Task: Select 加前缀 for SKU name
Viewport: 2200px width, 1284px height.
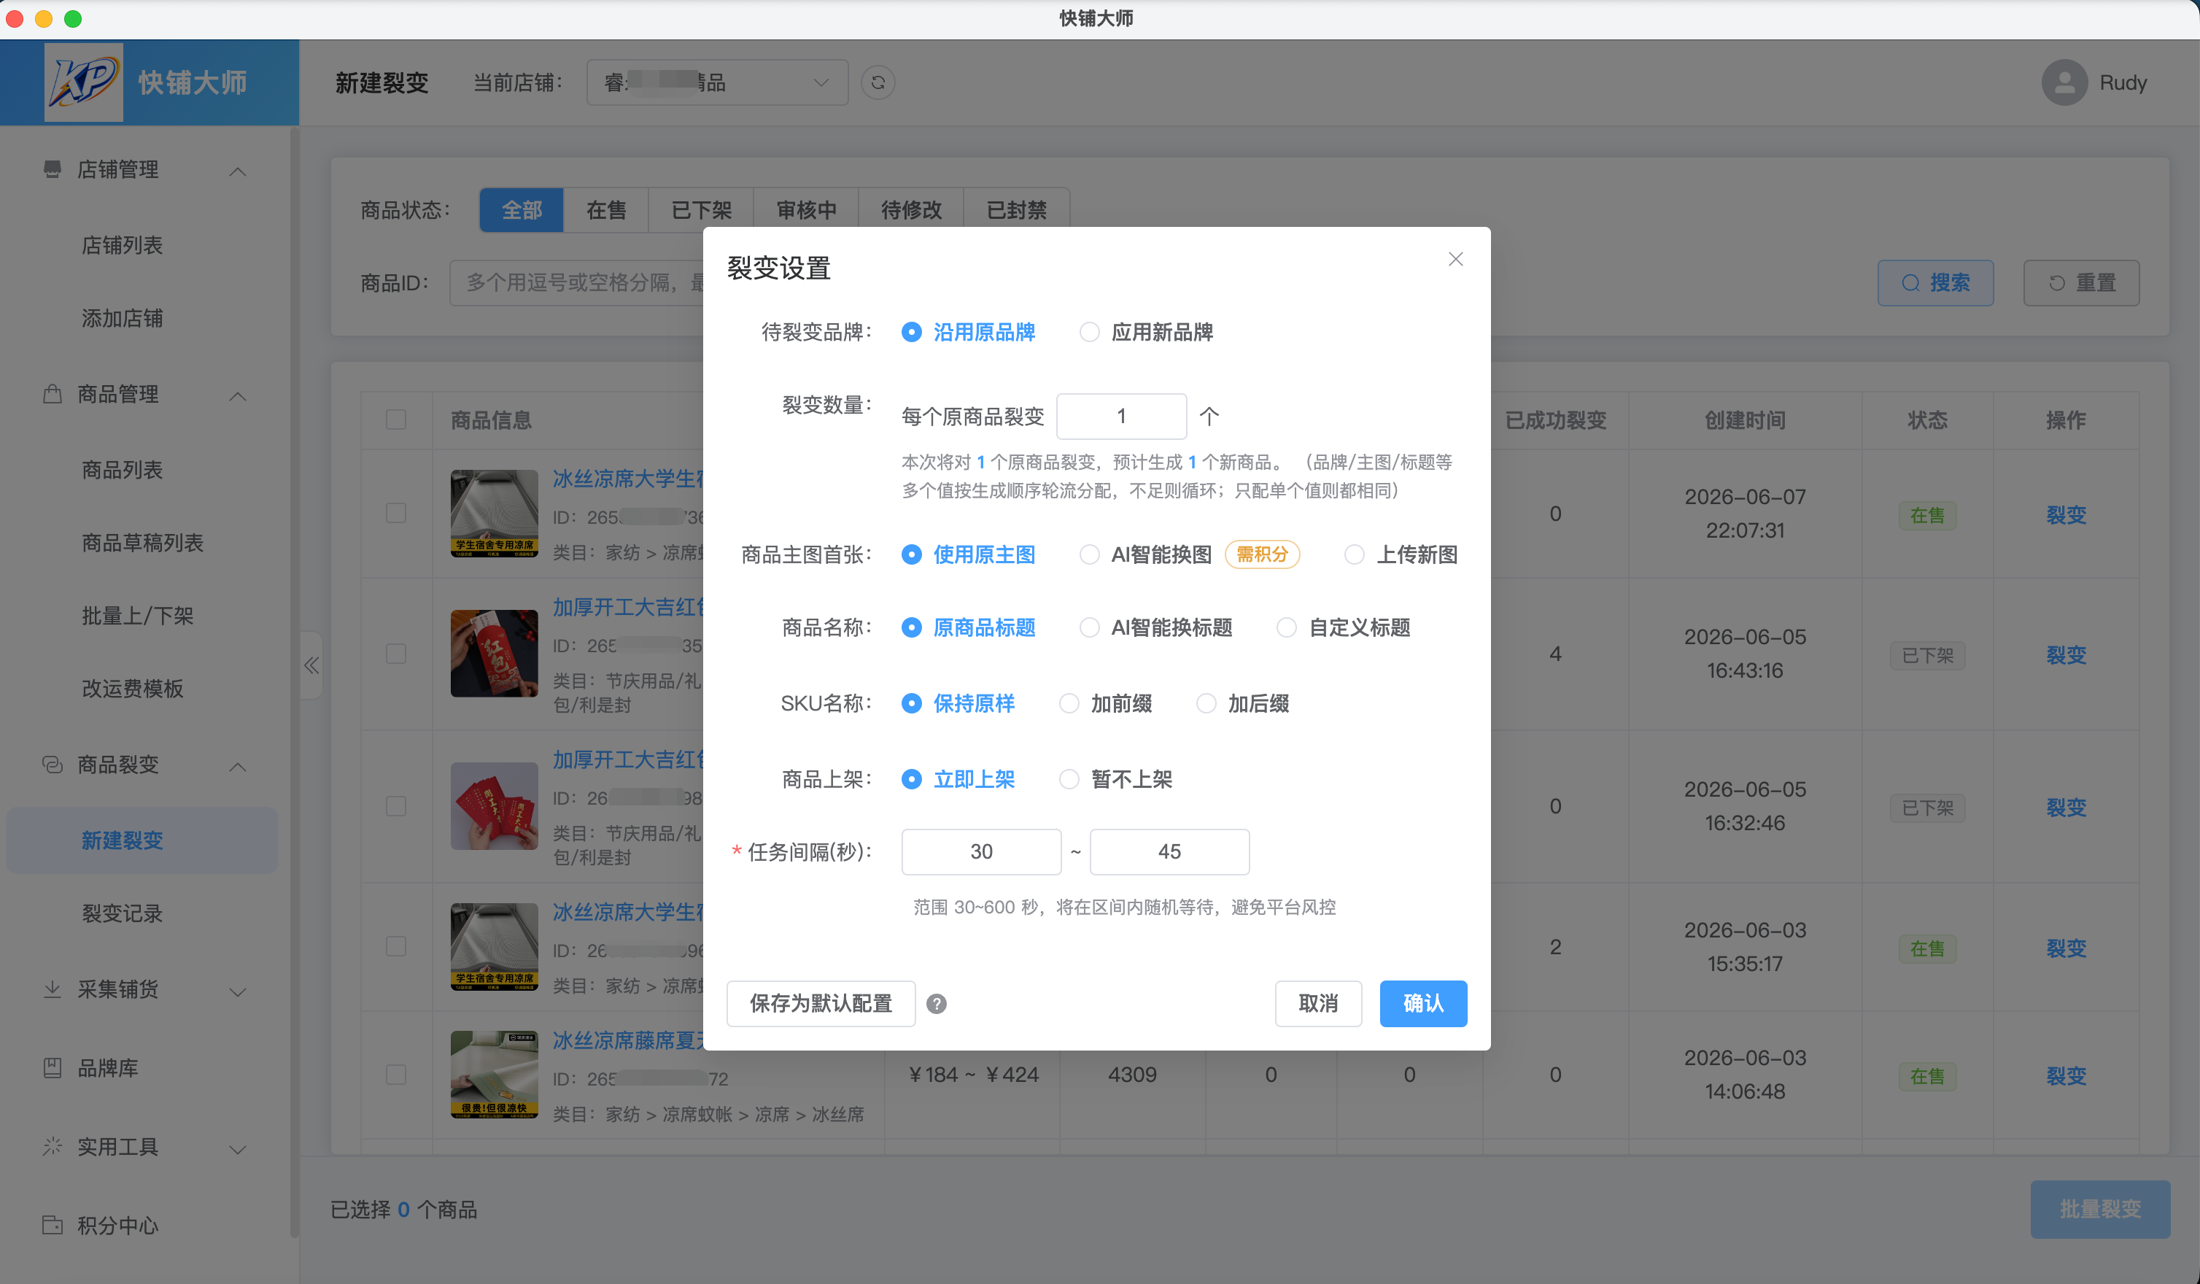Action: 1105,703
